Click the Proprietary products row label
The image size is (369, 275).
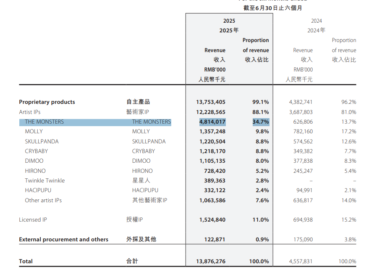point(47,102)
